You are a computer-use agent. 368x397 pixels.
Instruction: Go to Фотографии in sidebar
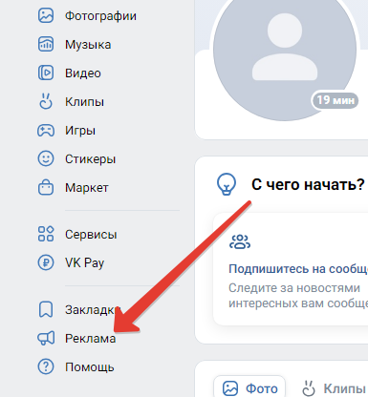(100, 16)
